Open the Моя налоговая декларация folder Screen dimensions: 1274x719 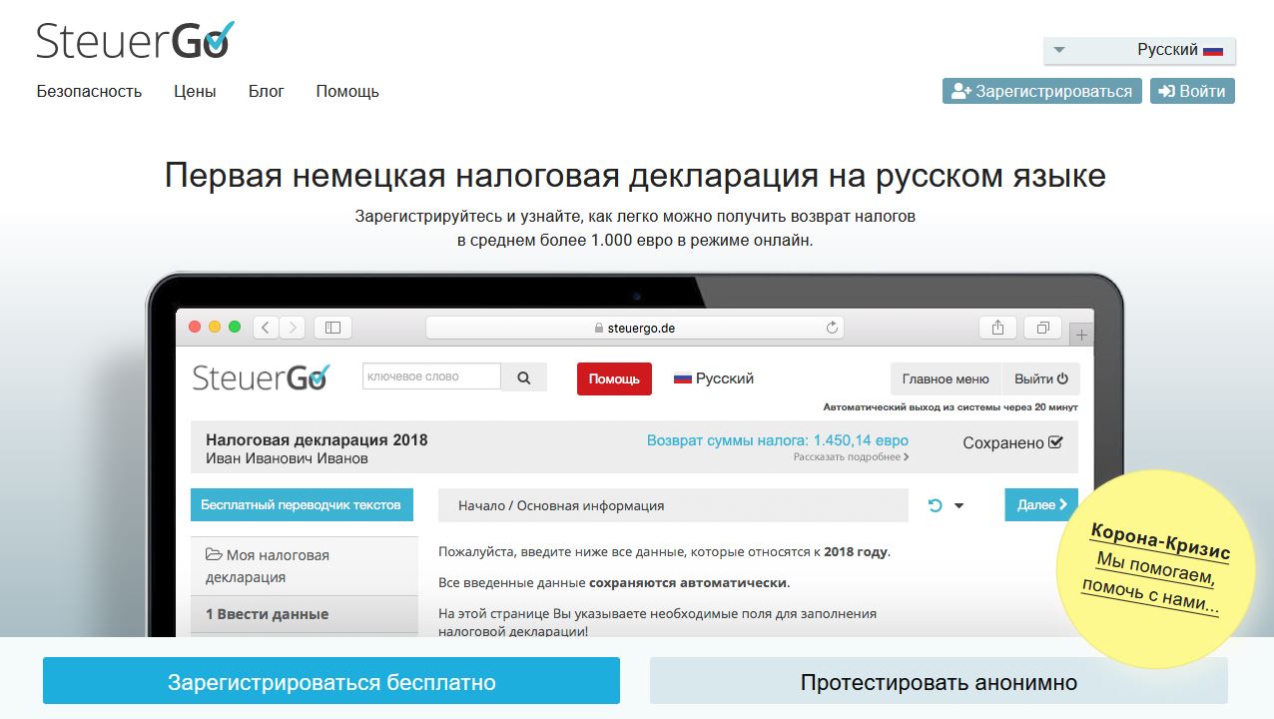[x=304, y=566]
